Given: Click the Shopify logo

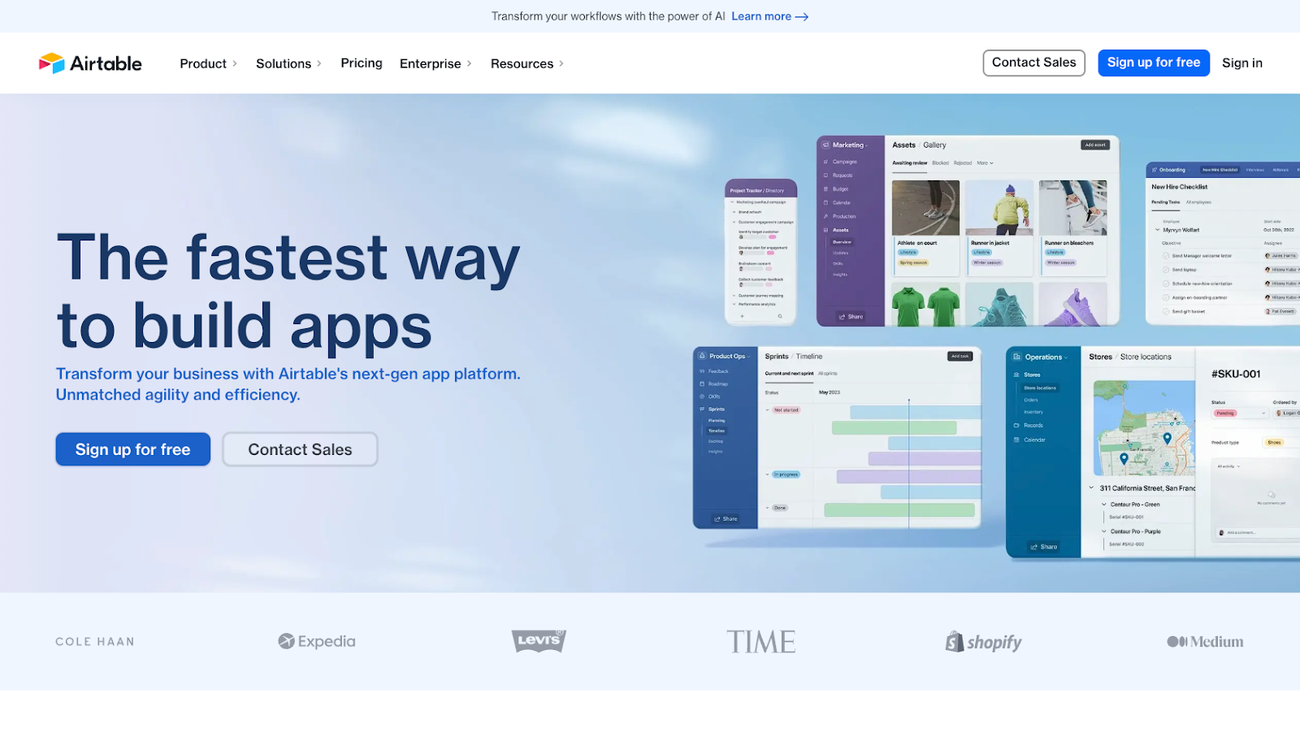Looking at the screenshot, I should [x=983, y=642].
